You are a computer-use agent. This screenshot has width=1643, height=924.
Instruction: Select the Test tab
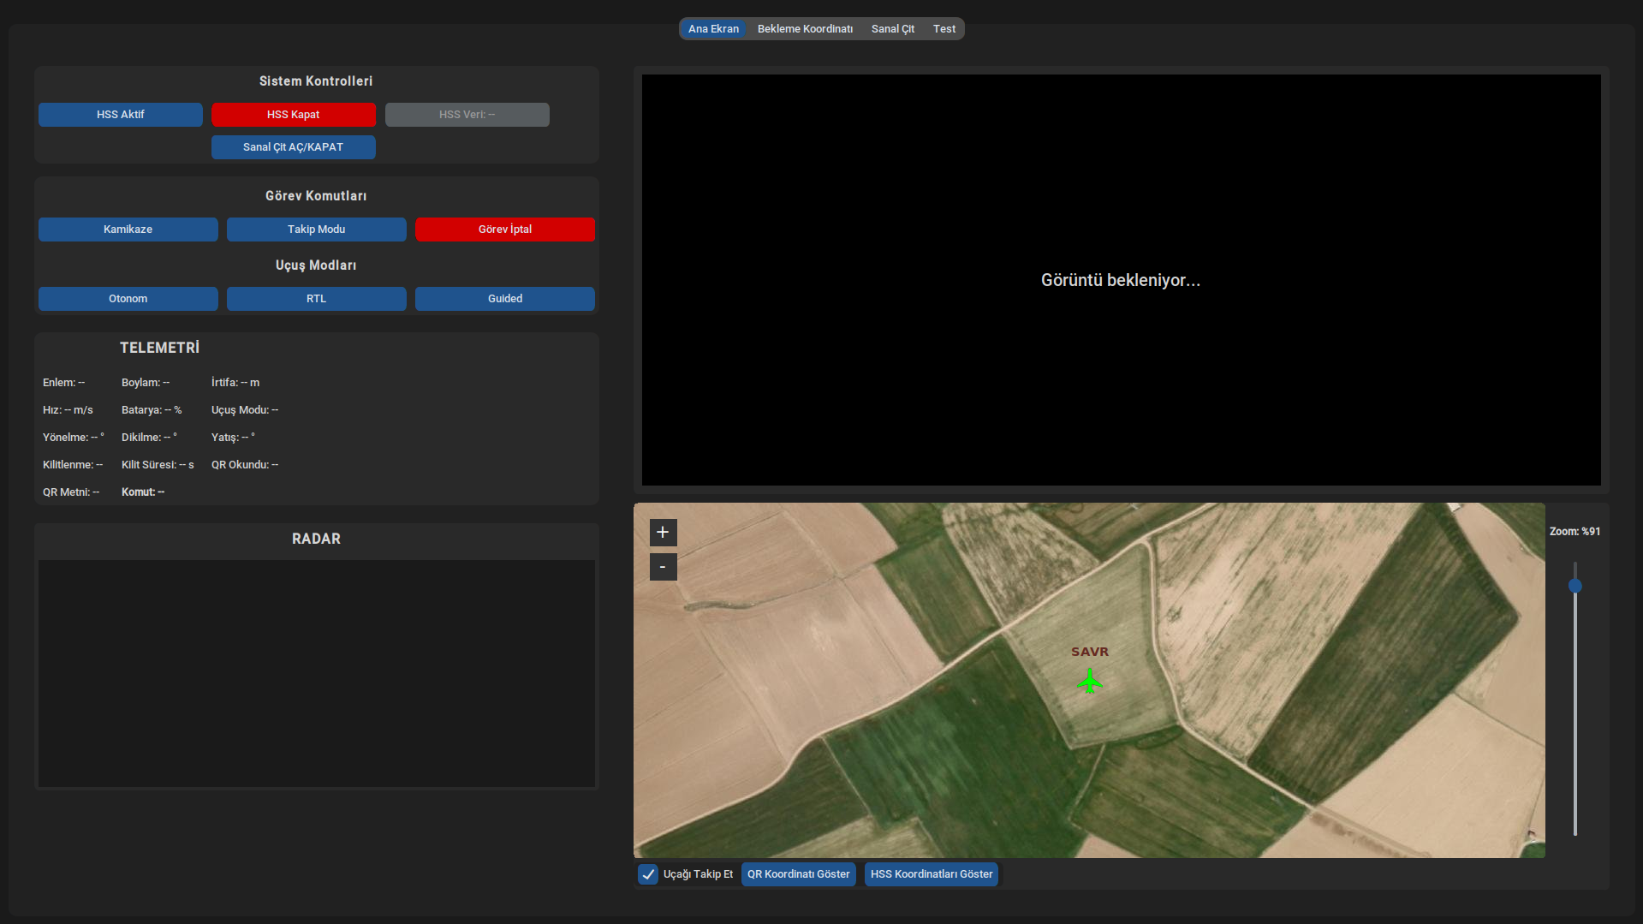(944, 29)
